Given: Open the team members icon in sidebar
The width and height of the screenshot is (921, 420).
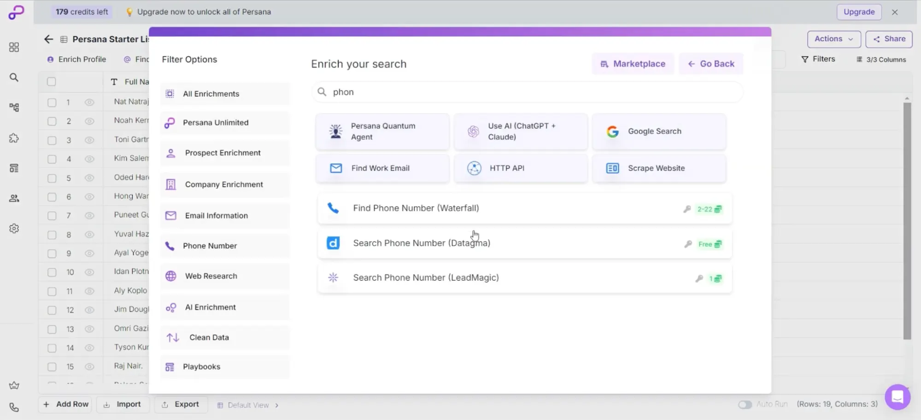Looking at the screenshot, I should coord(14,198).
